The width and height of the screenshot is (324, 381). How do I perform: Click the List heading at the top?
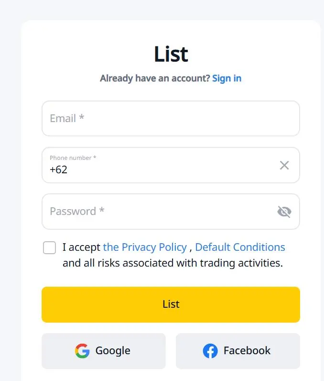click(171, 54)
